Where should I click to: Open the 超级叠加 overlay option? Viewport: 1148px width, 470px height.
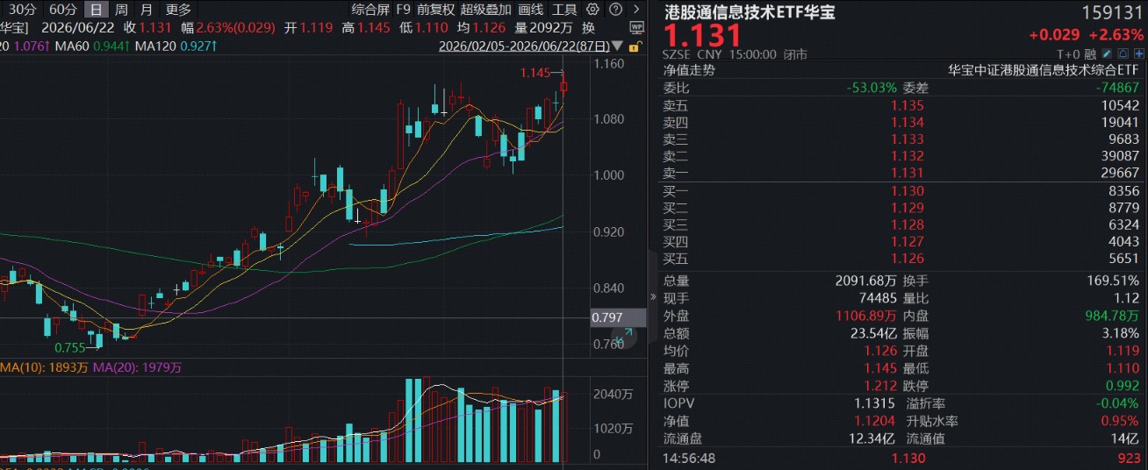click(485, 10)
